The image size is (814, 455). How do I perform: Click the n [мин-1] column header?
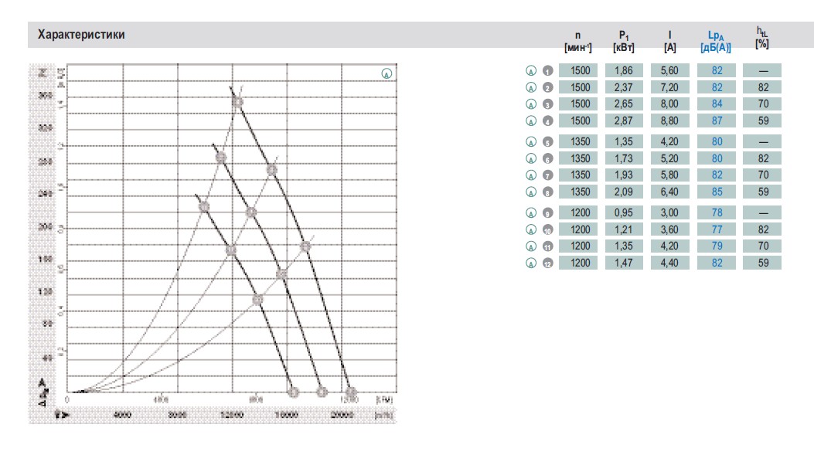(577, 42)
